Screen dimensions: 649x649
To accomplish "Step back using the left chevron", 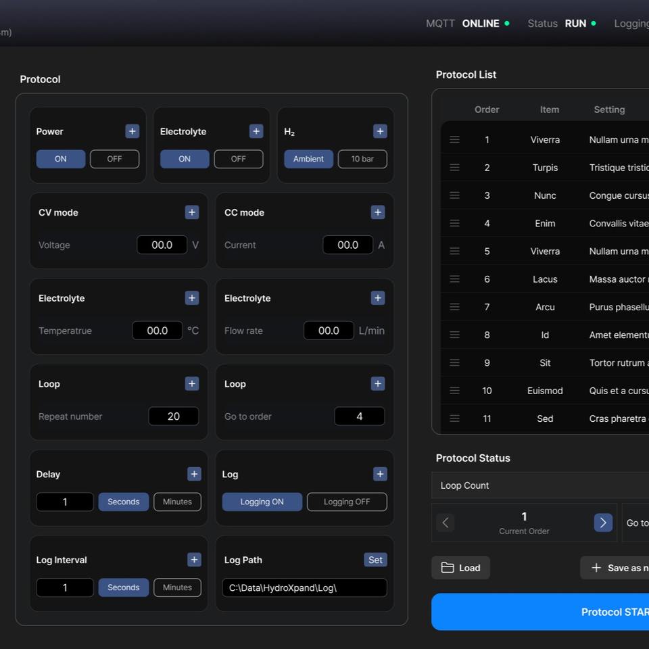I will [x=445, y=523].
